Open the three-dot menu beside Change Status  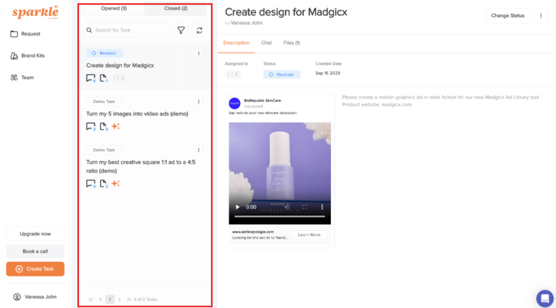pos(541,15)
